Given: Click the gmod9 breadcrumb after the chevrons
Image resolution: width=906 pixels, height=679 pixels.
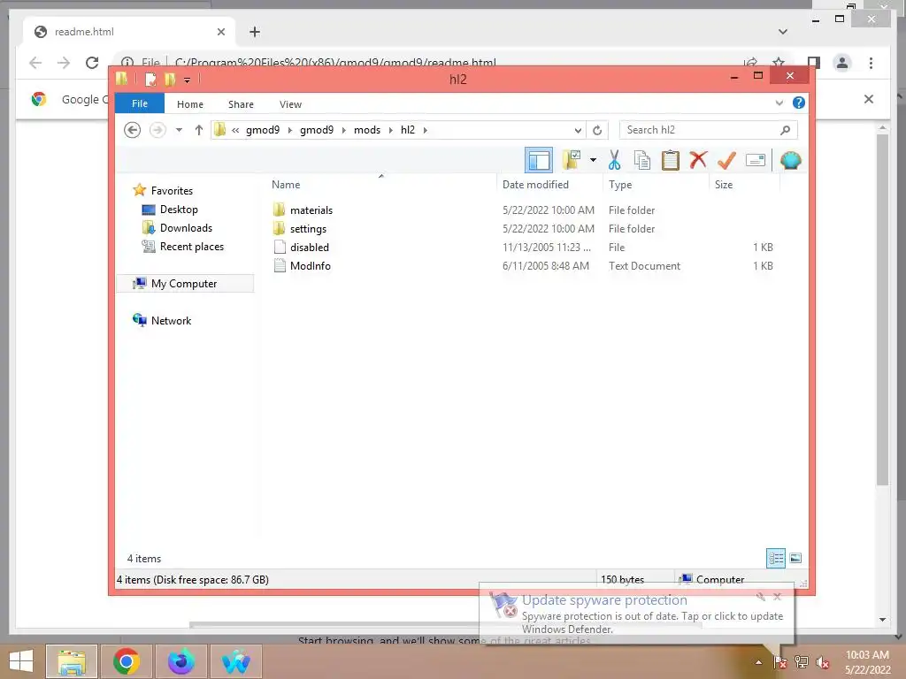Looking at the screenshot, I should (263, 130).
